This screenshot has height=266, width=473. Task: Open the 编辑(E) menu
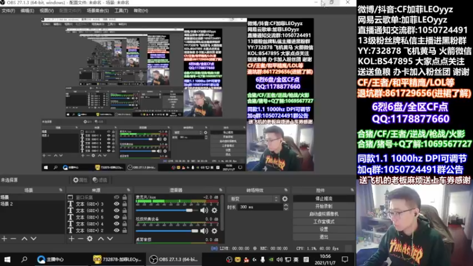coord(27,11)
